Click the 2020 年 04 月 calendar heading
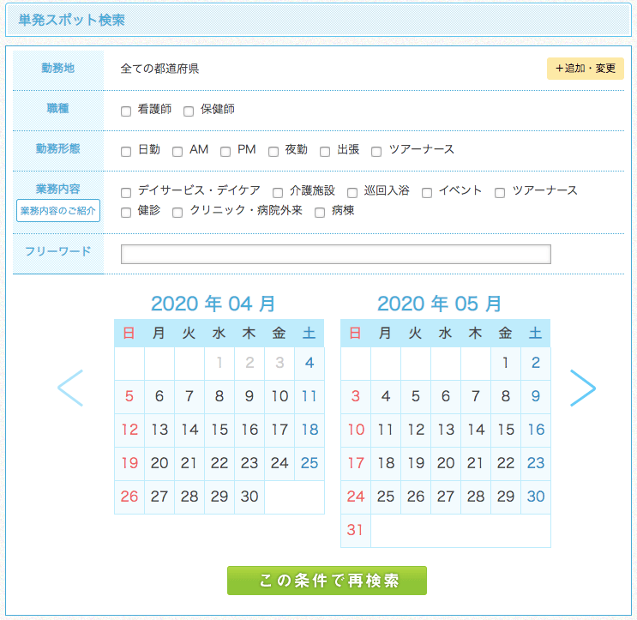 pyautogui.click(x=213, y=304)
